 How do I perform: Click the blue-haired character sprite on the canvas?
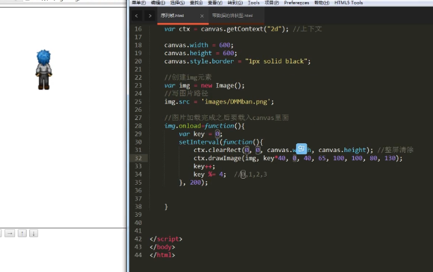44,70
